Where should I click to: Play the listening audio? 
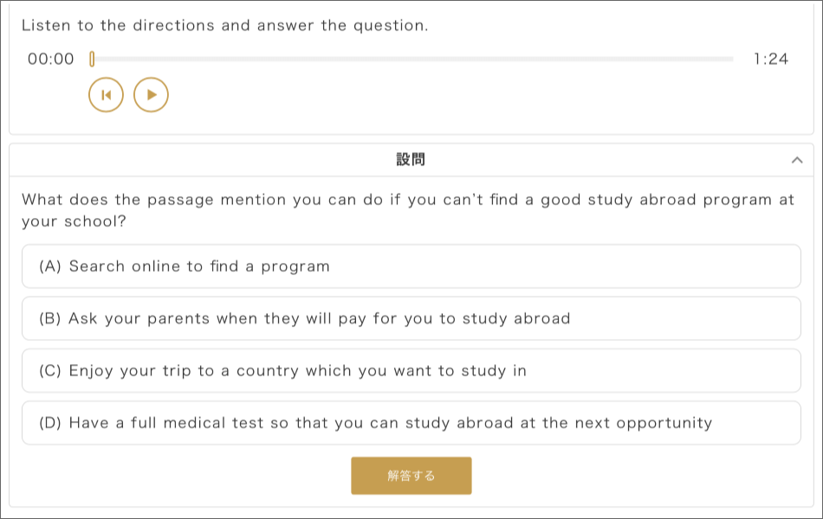[151, 95]
